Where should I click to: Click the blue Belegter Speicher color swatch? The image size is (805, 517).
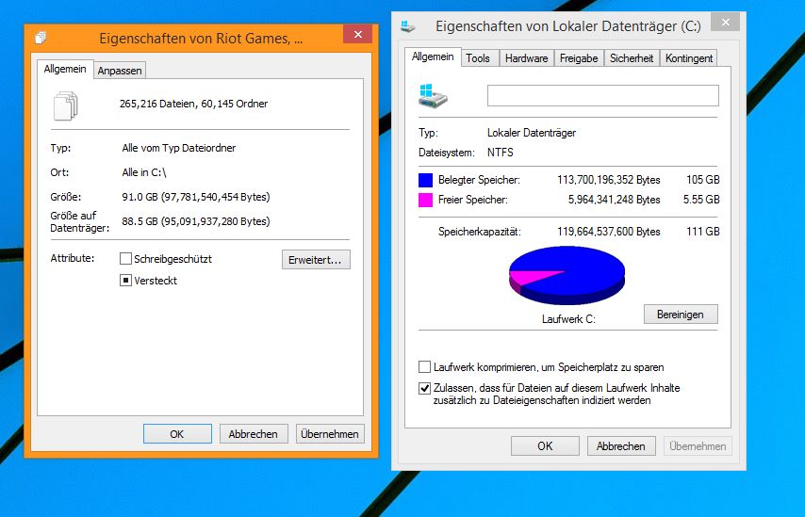click(x=426, y=180)
